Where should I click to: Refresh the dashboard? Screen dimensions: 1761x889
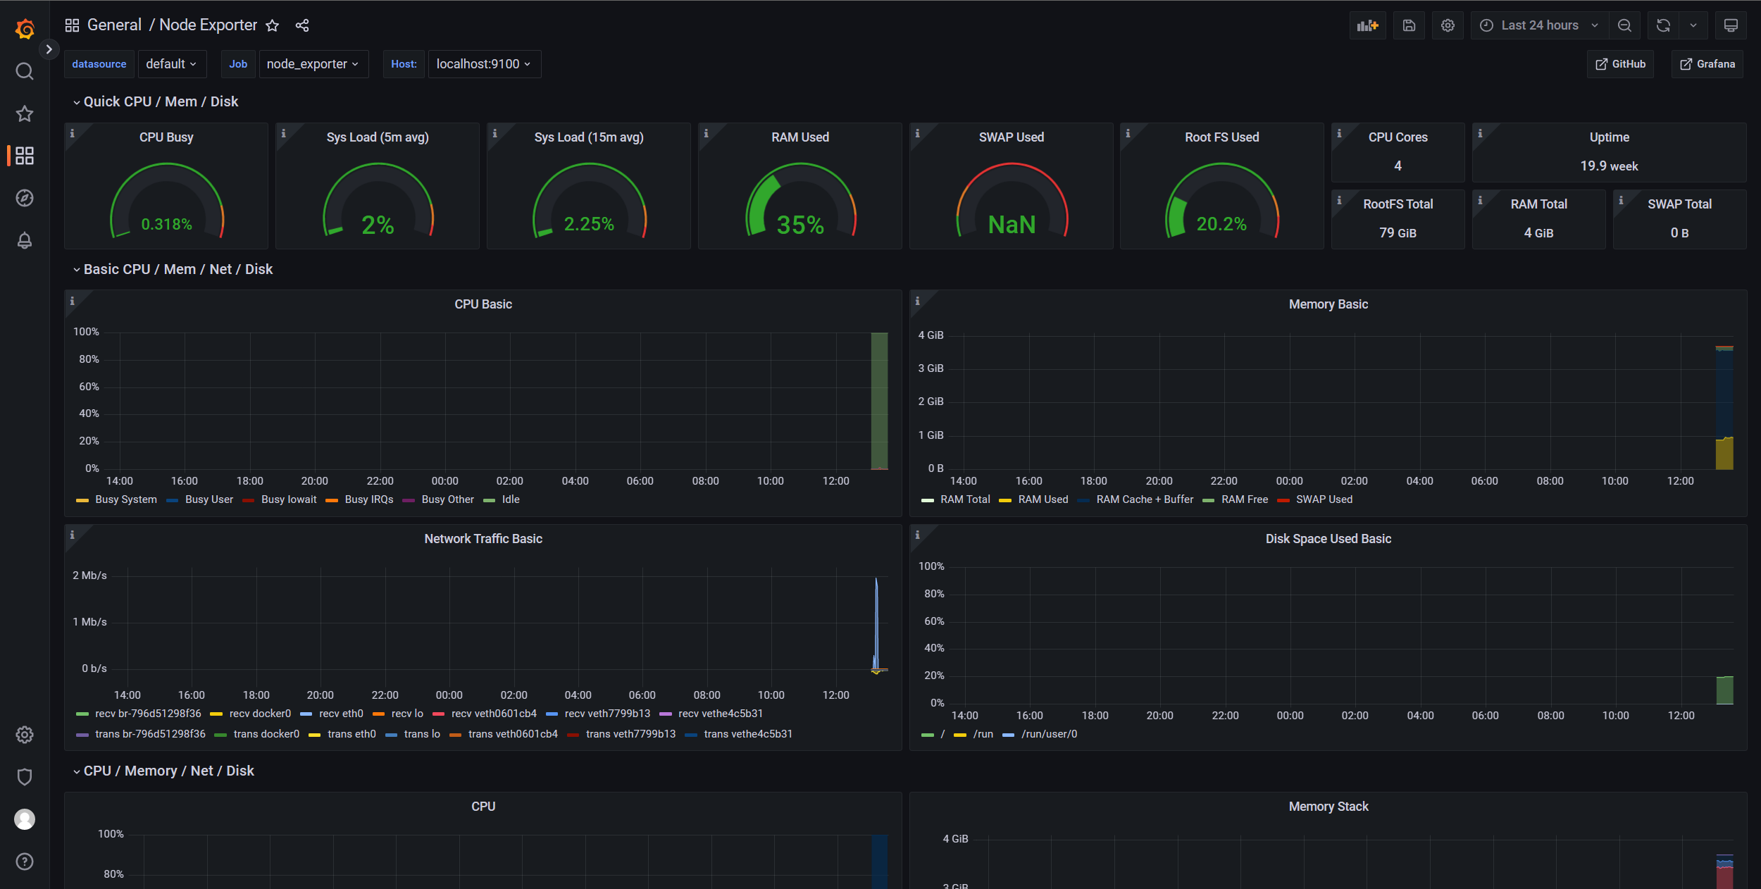1663,25
